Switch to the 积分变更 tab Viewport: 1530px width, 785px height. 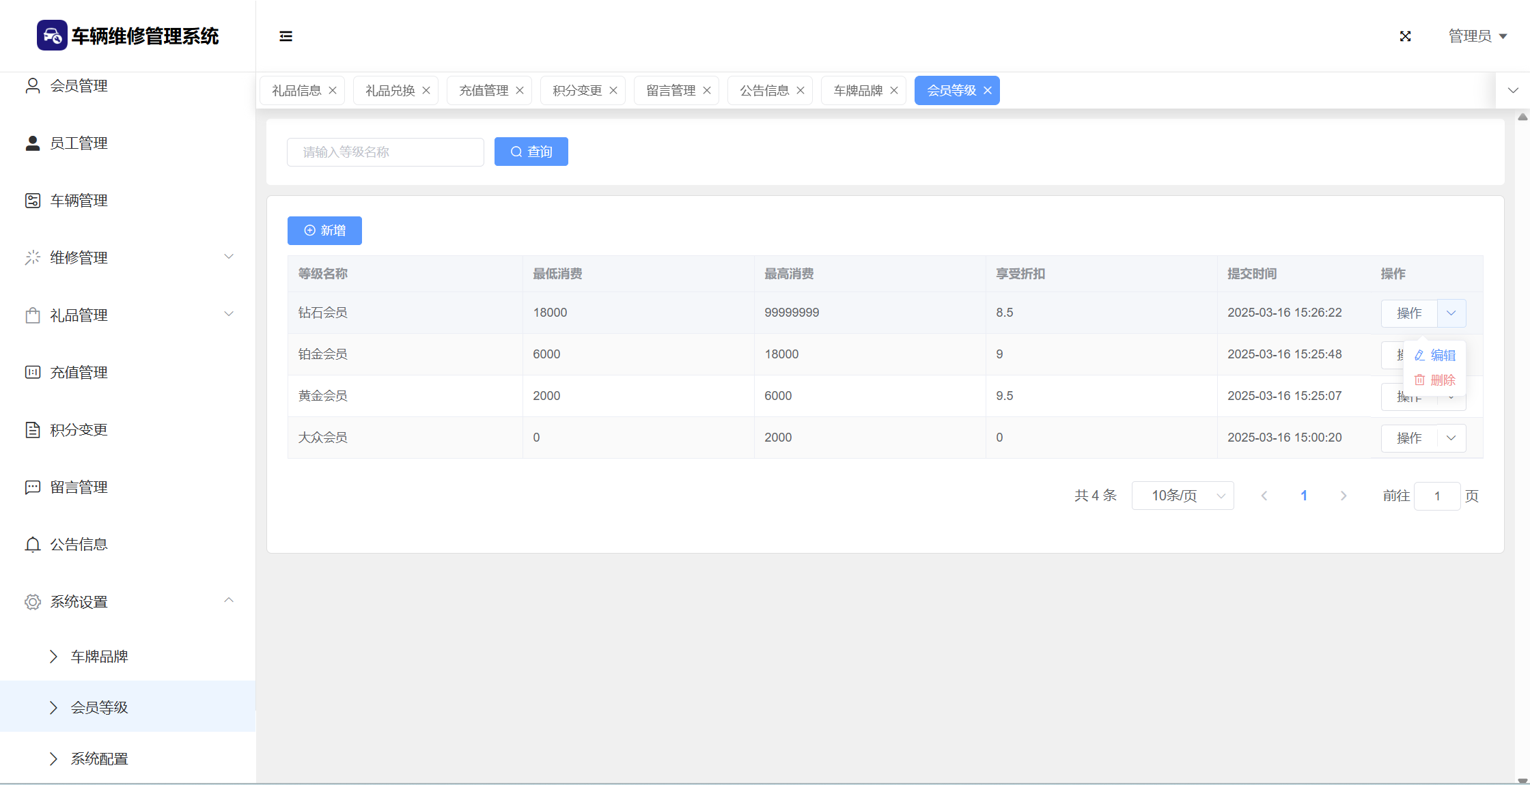pos(577,91)
